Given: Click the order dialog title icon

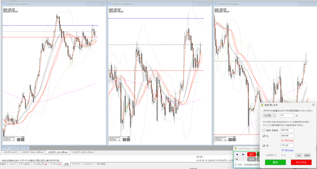Looking at the screenshot, I should [x=262, y=105].
